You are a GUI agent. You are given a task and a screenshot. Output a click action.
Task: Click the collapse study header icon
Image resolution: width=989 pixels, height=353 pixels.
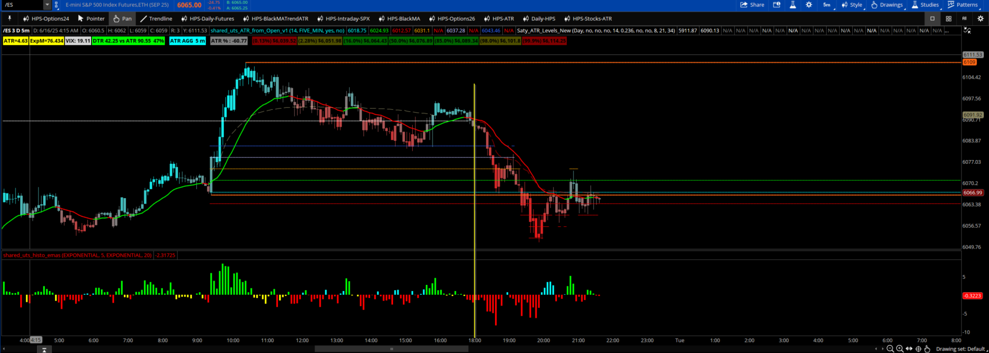pyautogui.click(x=967, y=31)
